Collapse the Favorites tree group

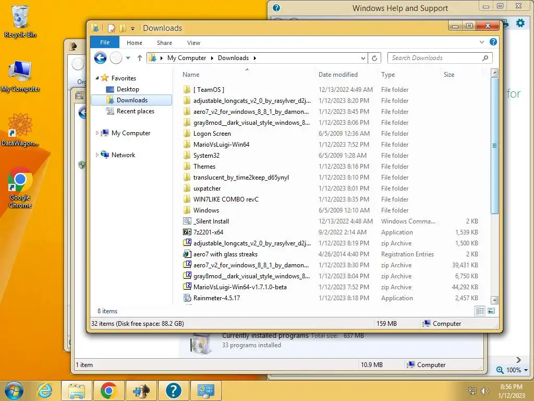(x=97, y=78)
